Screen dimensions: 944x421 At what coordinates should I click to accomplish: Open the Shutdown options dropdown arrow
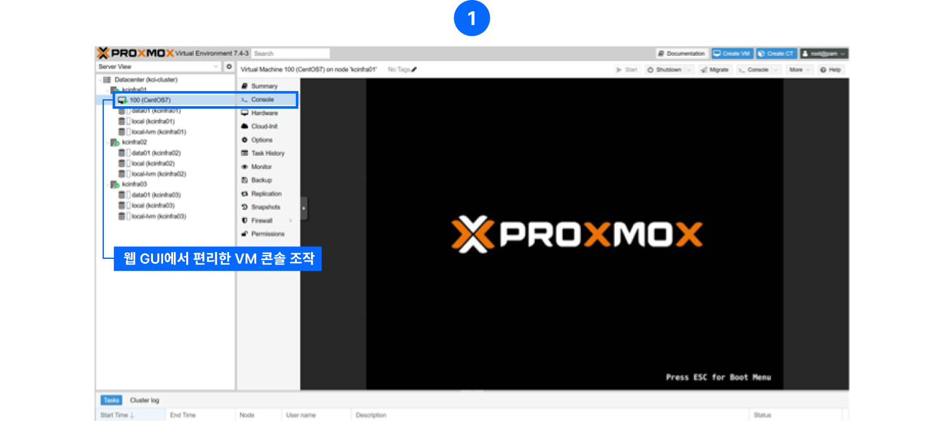point(689,70)
